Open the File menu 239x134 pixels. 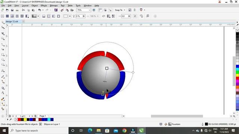3,6
